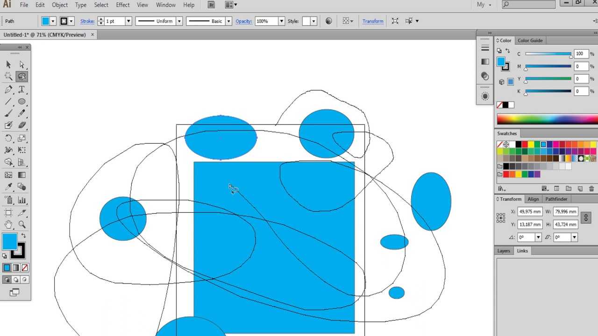
Task: Select the Column Graph tool
Action: point(22,200)
